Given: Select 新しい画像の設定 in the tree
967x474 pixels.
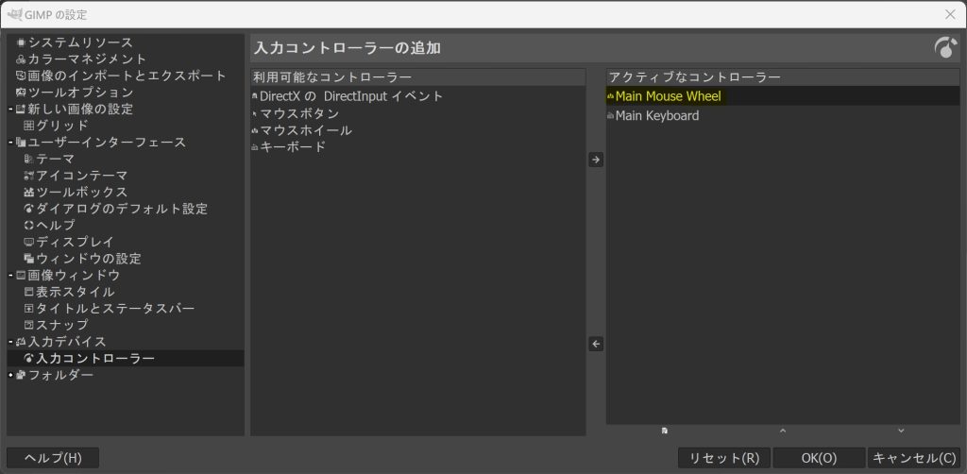Looking at the screenshot, I should click(80, 110).
